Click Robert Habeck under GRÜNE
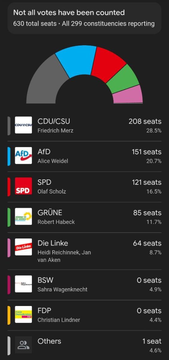 pyautogui.click(x=56, y=222)
